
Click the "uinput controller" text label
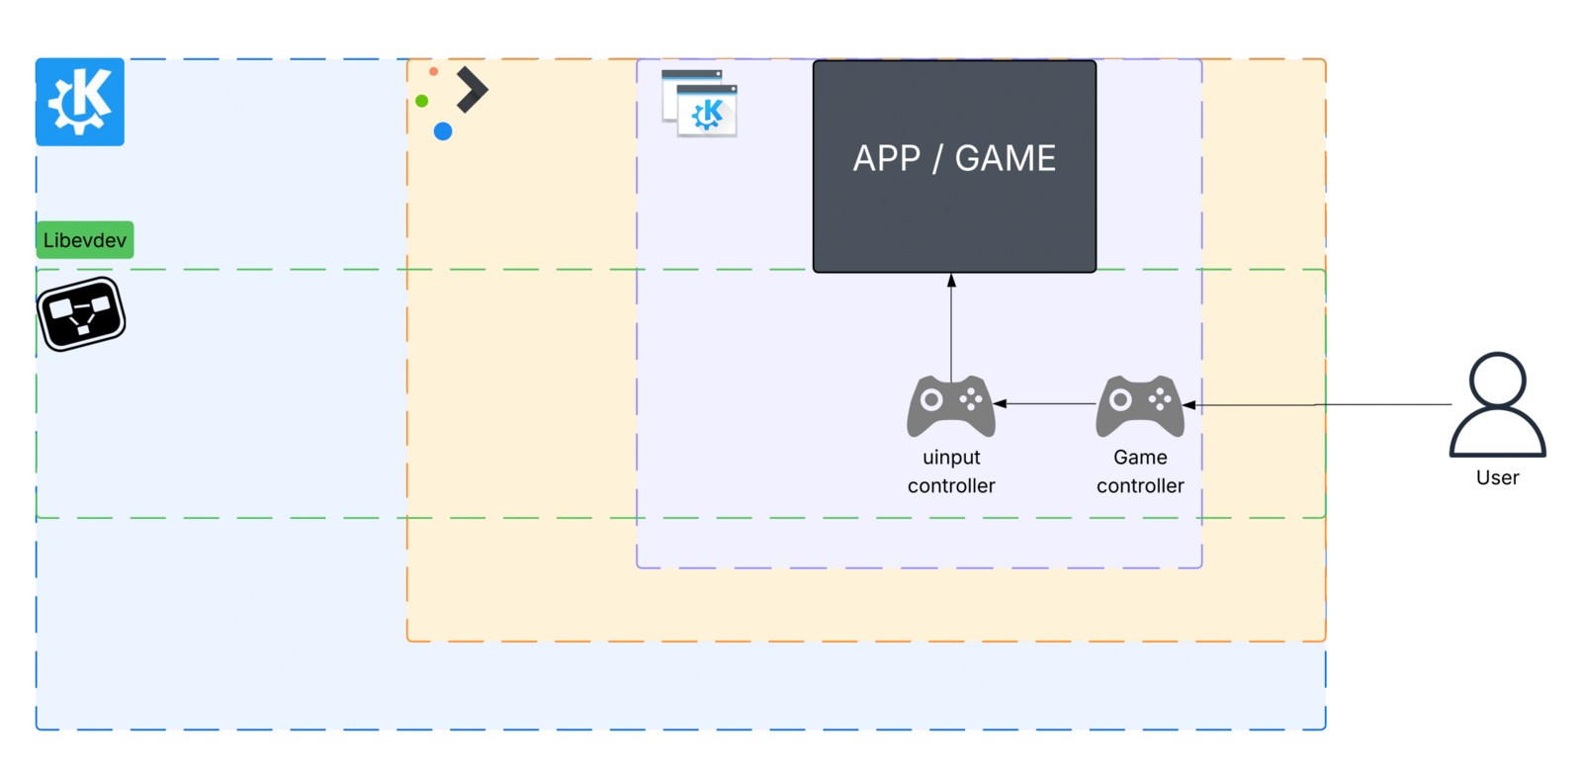point(951,471)
